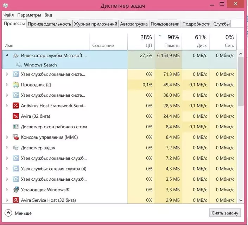
Task: Expand the Диспетчер задач process row
Action: coord(7,148)
